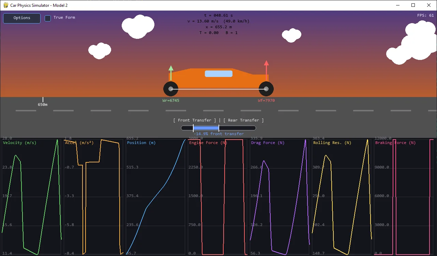The width and height of the screenshot is (437, 256).
Task: Select the Rear Transfer label
Action: pos(243,120)
